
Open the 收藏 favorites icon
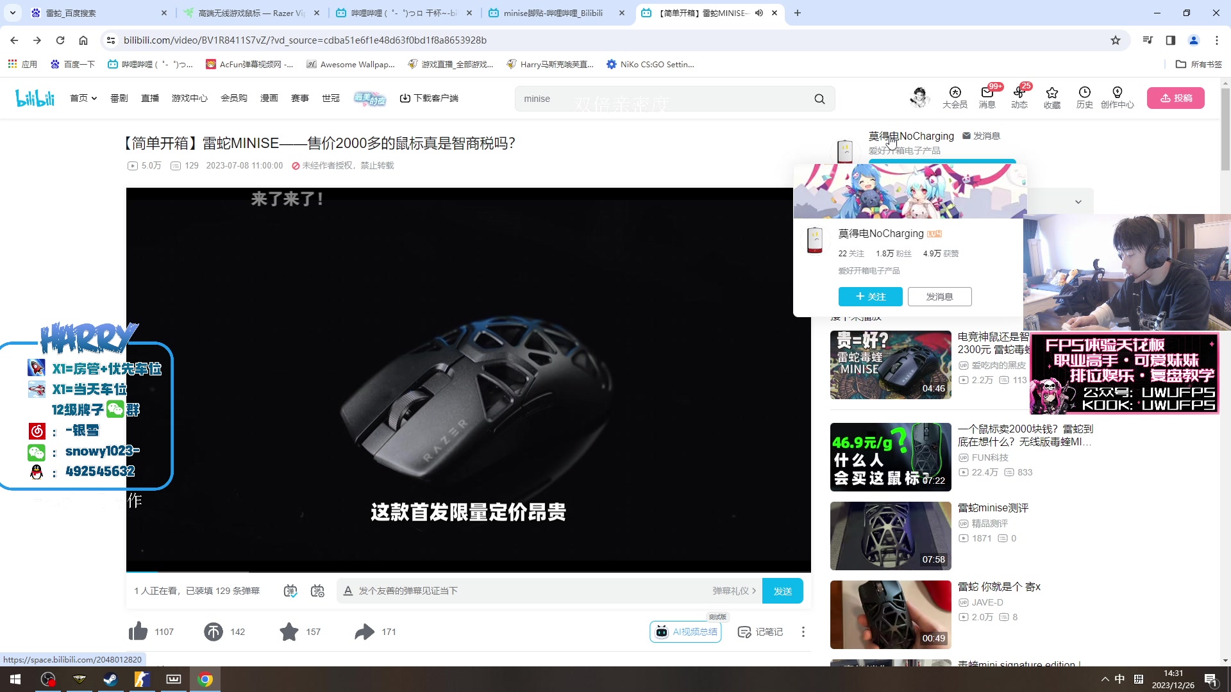click(1052, 97)
